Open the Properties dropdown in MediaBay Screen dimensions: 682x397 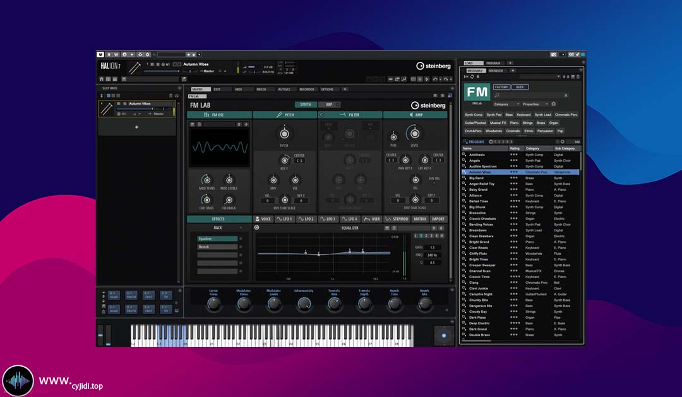[535, 104]
